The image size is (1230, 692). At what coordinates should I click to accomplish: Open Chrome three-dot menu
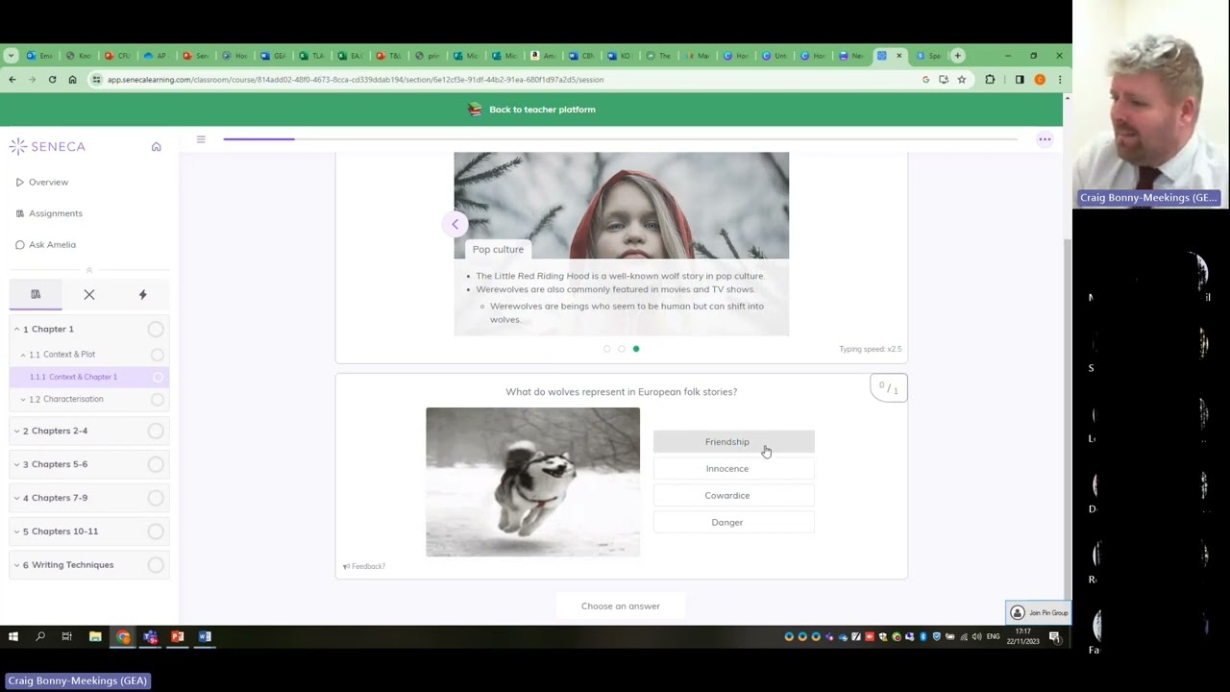(1059, 80)
